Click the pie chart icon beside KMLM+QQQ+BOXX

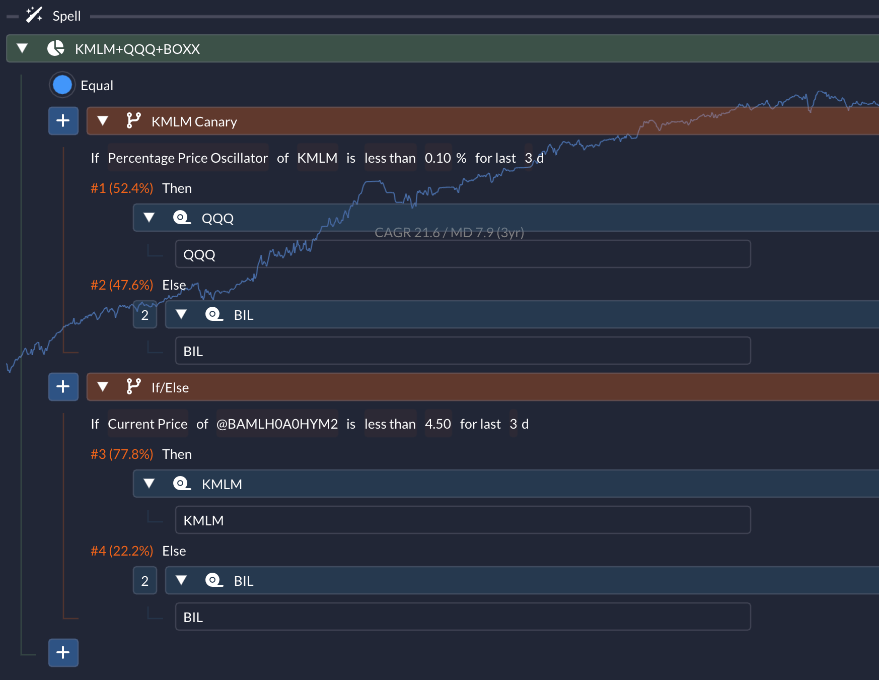pyautogui.click(x=56, y=48)
